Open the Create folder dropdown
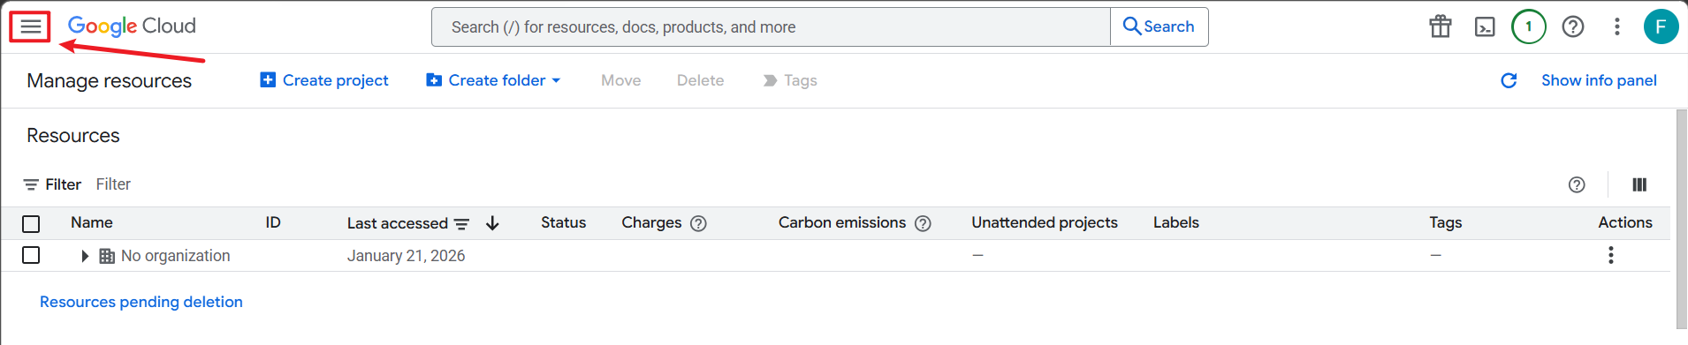 pyautogui.click(x=494, y=80)
